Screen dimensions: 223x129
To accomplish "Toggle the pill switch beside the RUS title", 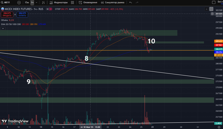I will pos(49,9).
